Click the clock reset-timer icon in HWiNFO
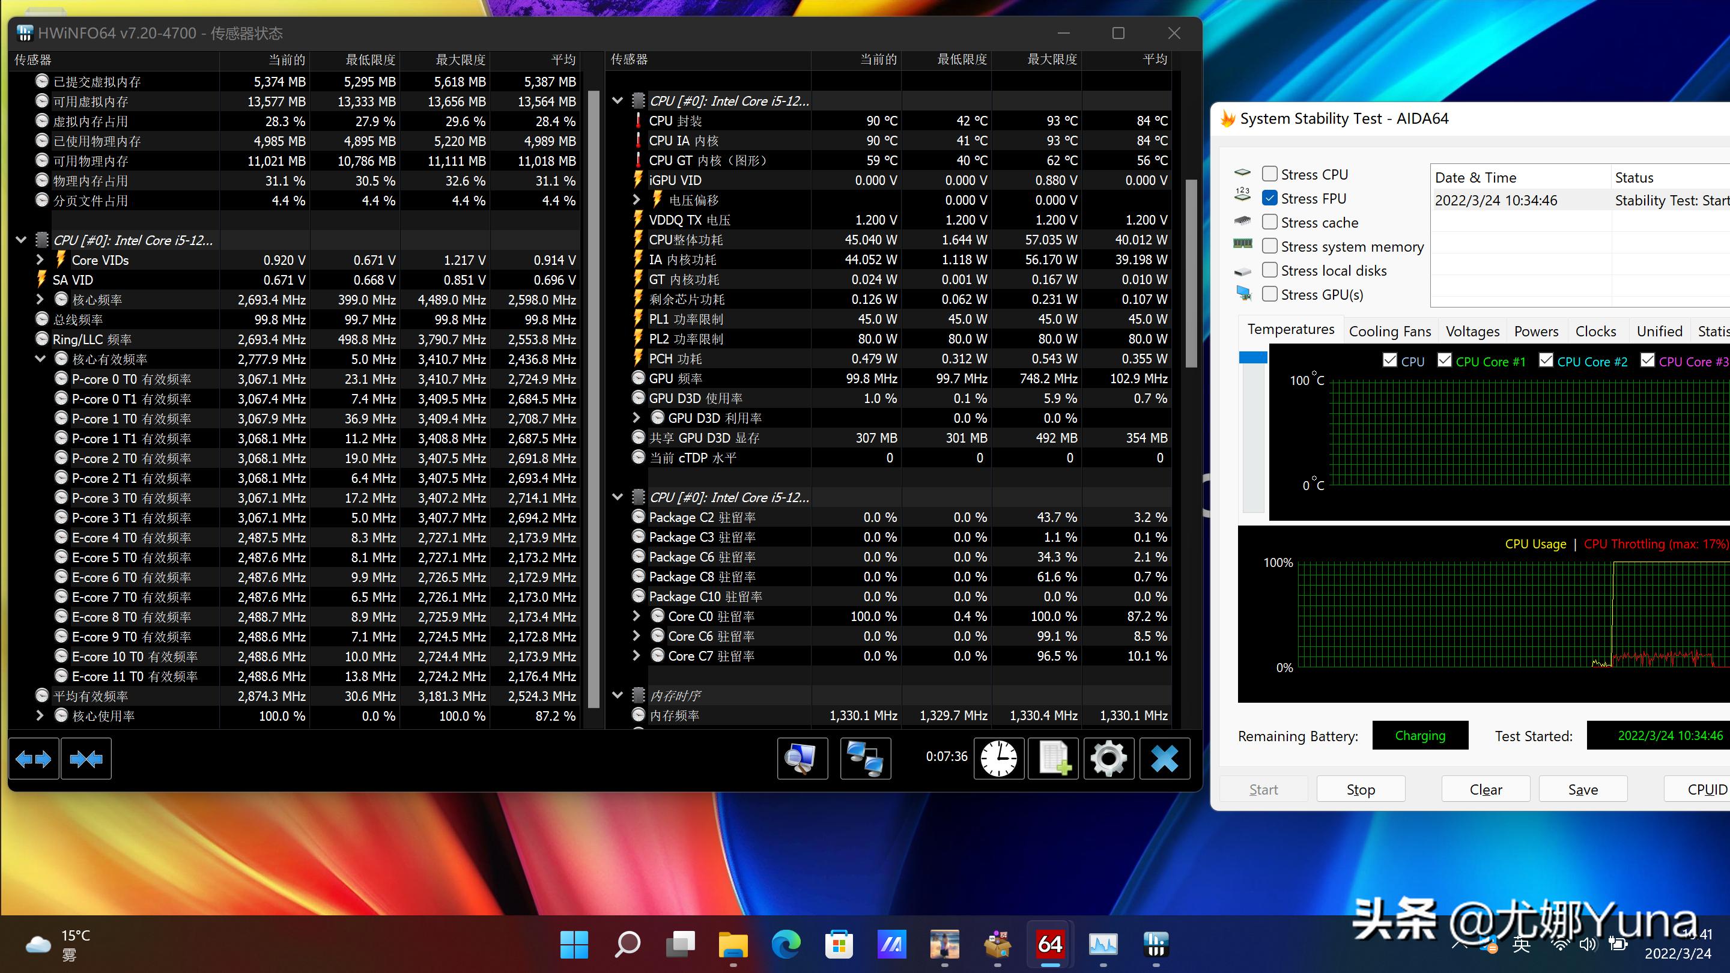1730x973 pixels. [998, 759]
